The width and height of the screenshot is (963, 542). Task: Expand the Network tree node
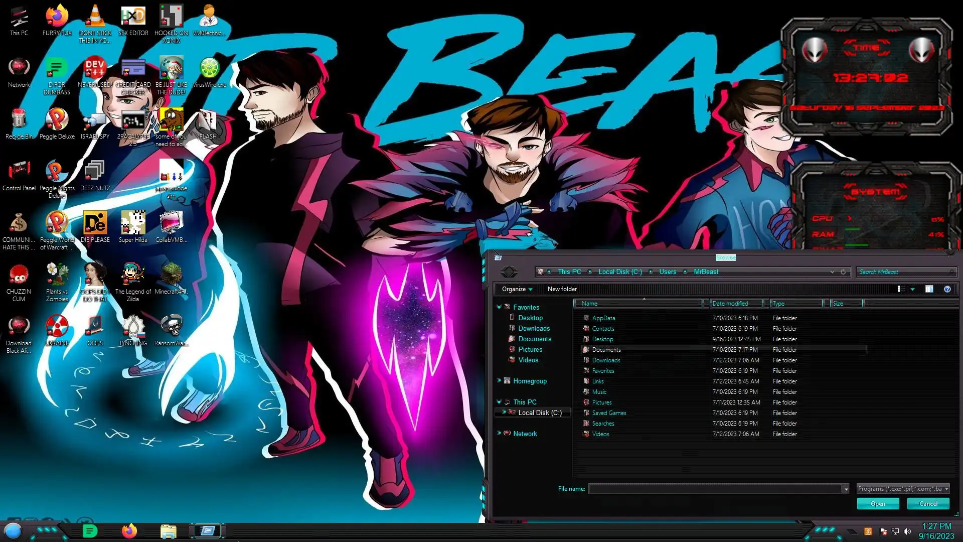tap(499, 433)
